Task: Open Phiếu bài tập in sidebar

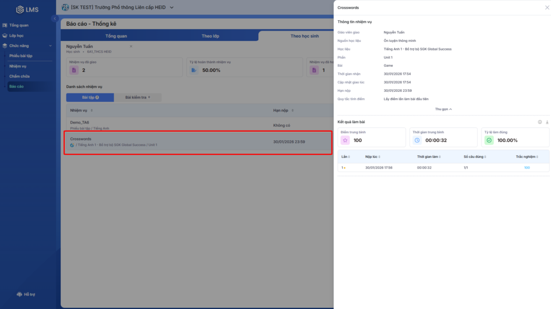Action: pyautogui.click(x=21, y=56)
